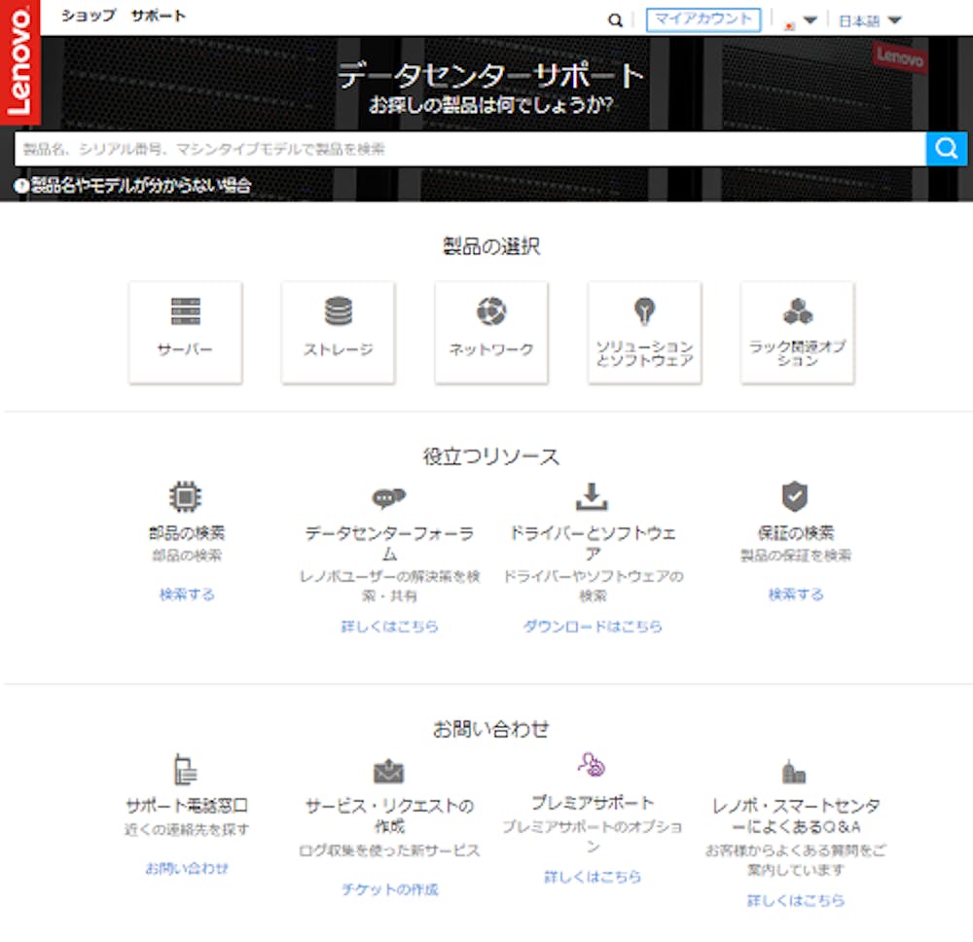Select the ネットワーク product tile icon
The image size is (973, 942).
(x=491, y=310)
